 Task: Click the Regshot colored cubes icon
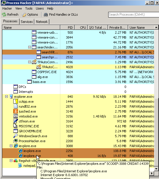point(16,161)
